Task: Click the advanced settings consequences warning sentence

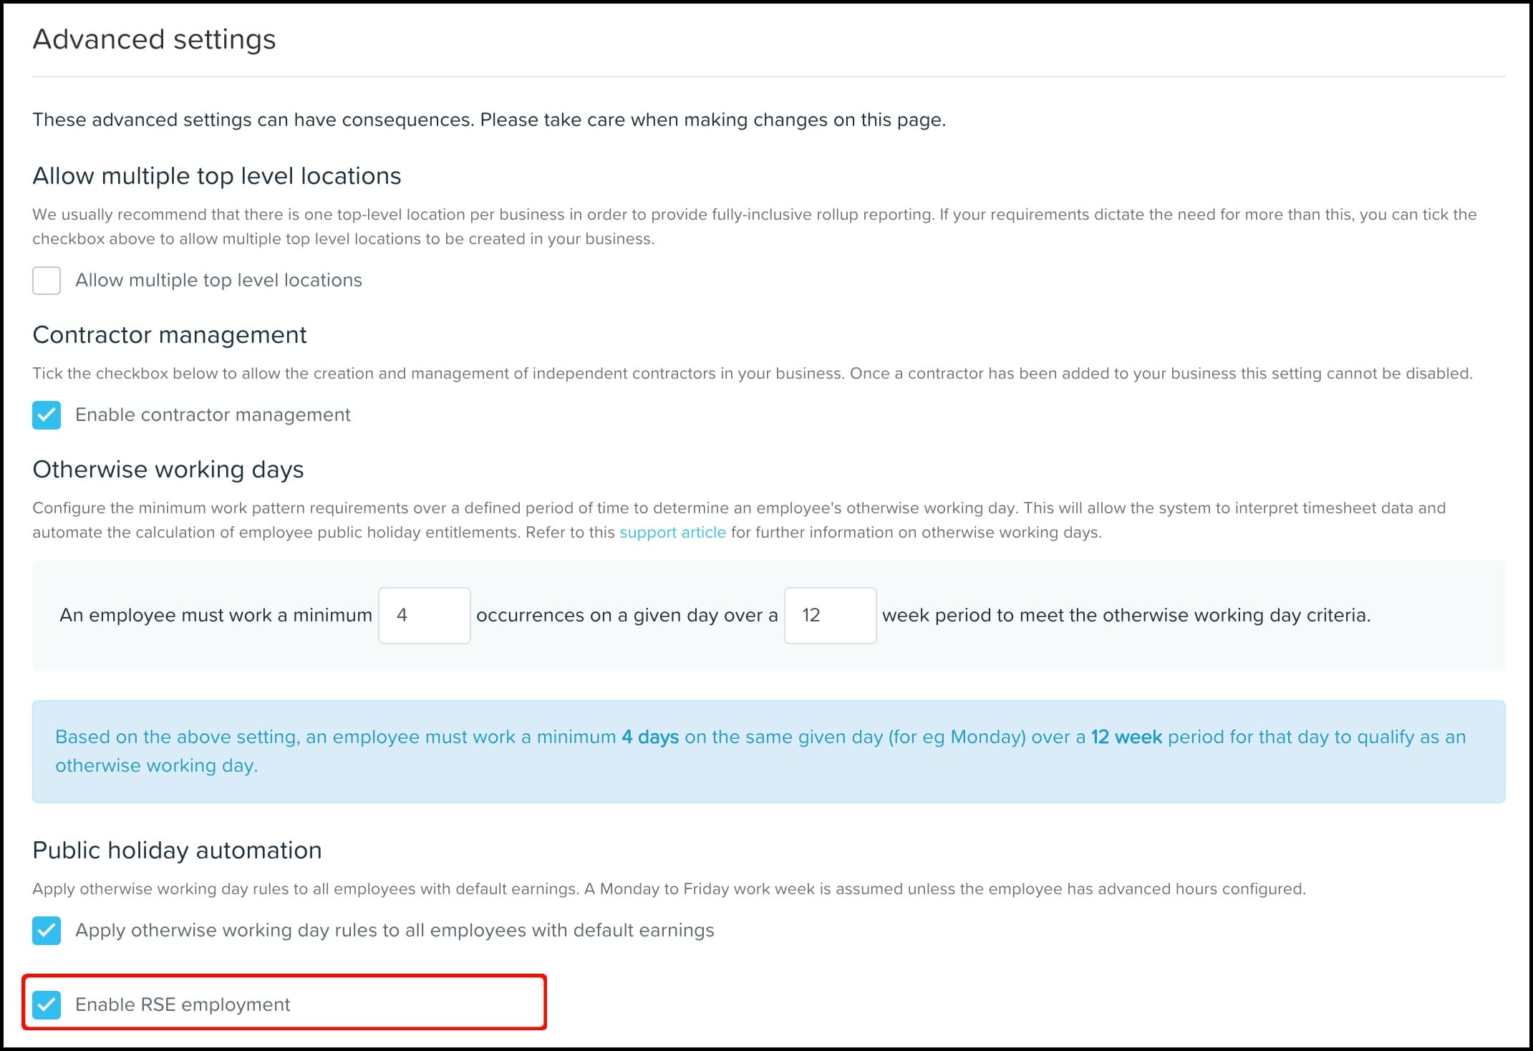Action: point(489,120)
